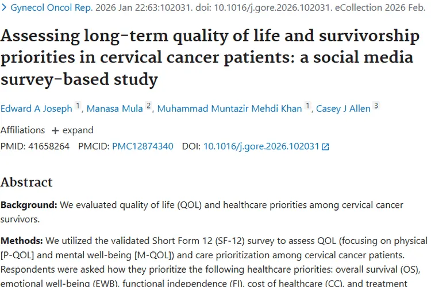Click affiliation superscript 3 after Casey J Allen

point(376,106)
